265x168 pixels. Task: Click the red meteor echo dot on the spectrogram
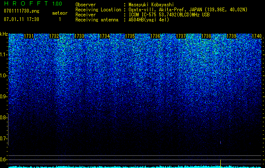pyautogui.click(x=220, y=142)
